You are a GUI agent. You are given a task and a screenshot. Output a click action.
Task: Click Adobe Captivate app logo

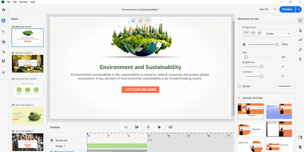(3, 2)
